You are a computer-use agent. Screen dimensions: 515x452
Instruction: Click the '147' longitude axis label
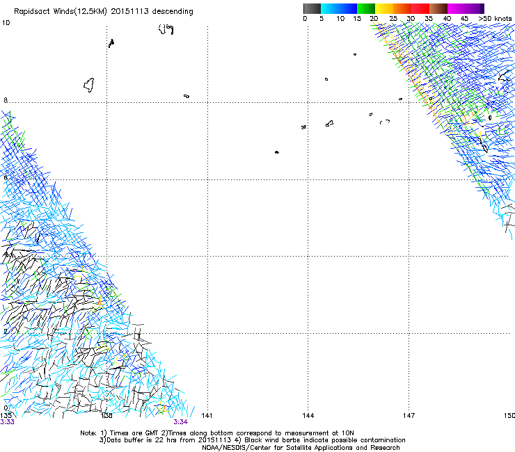(409, 416)
